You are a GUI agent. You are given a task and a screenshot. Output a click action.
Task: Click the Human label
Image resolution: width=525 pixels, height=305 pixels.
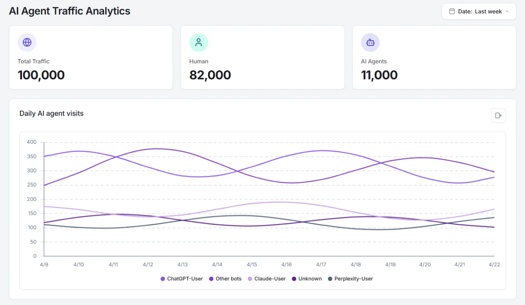click(x=199, y=61)
